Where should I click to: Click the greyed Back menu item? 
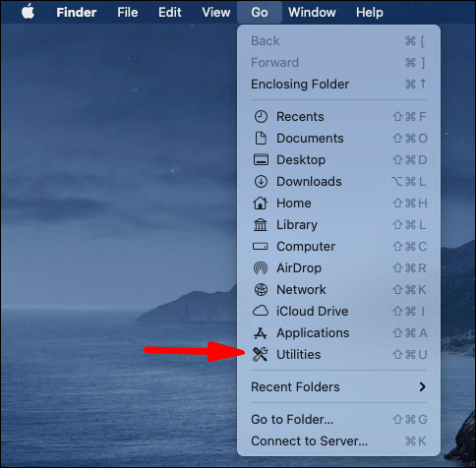(338, 41)
